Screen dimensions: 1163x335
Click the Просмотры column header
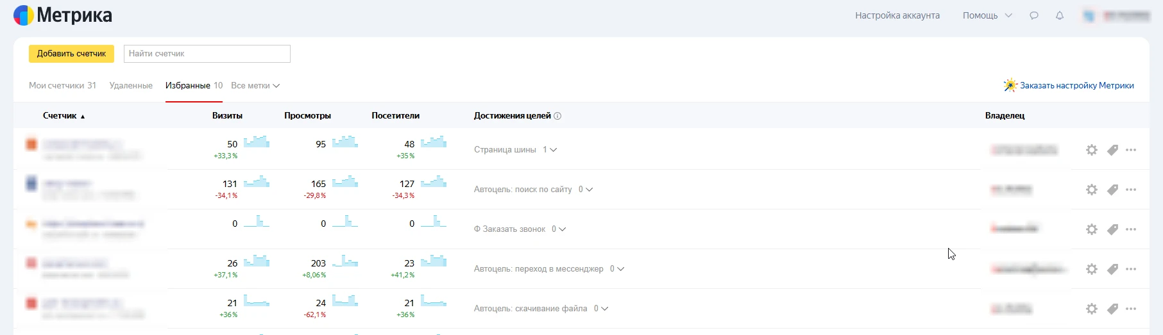pos(307,116)
